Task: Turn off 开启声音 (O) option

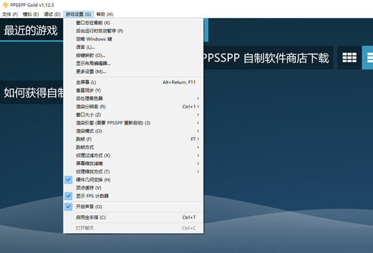Action: point(89,206)
